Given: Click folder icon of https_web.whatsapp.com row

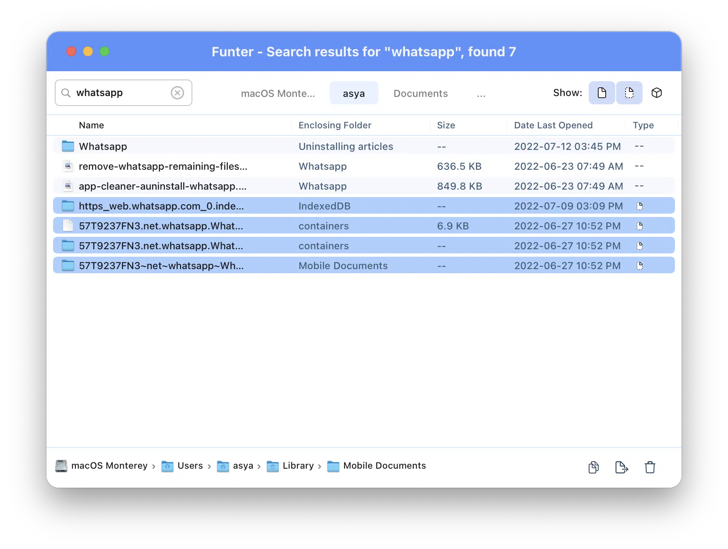Looking at the screenshot, I should (x=68, y=206).
